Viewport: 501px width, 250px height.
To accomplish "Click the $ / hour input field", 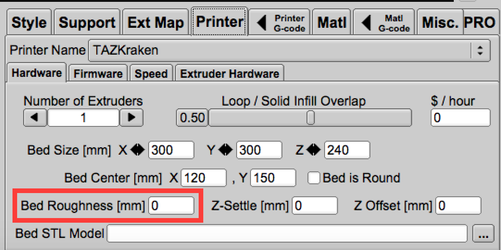I will coord(460,118).
